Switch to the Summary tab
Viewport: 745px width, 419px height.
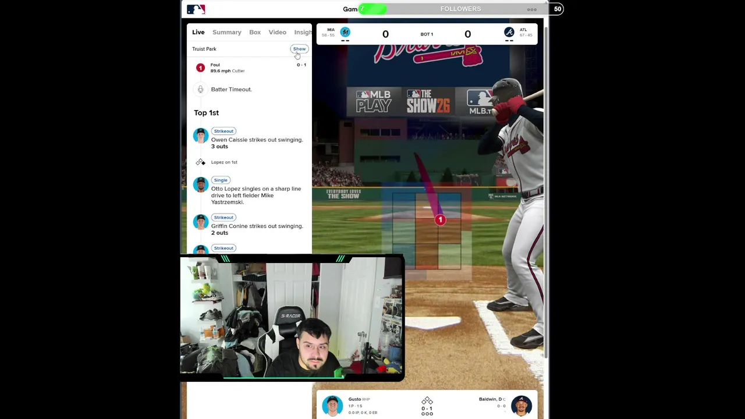click(226, 32)
